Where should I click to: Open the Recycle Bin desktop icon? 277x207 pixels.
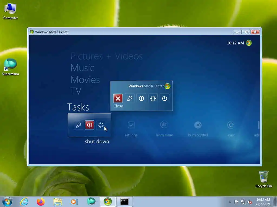[263, 179]
